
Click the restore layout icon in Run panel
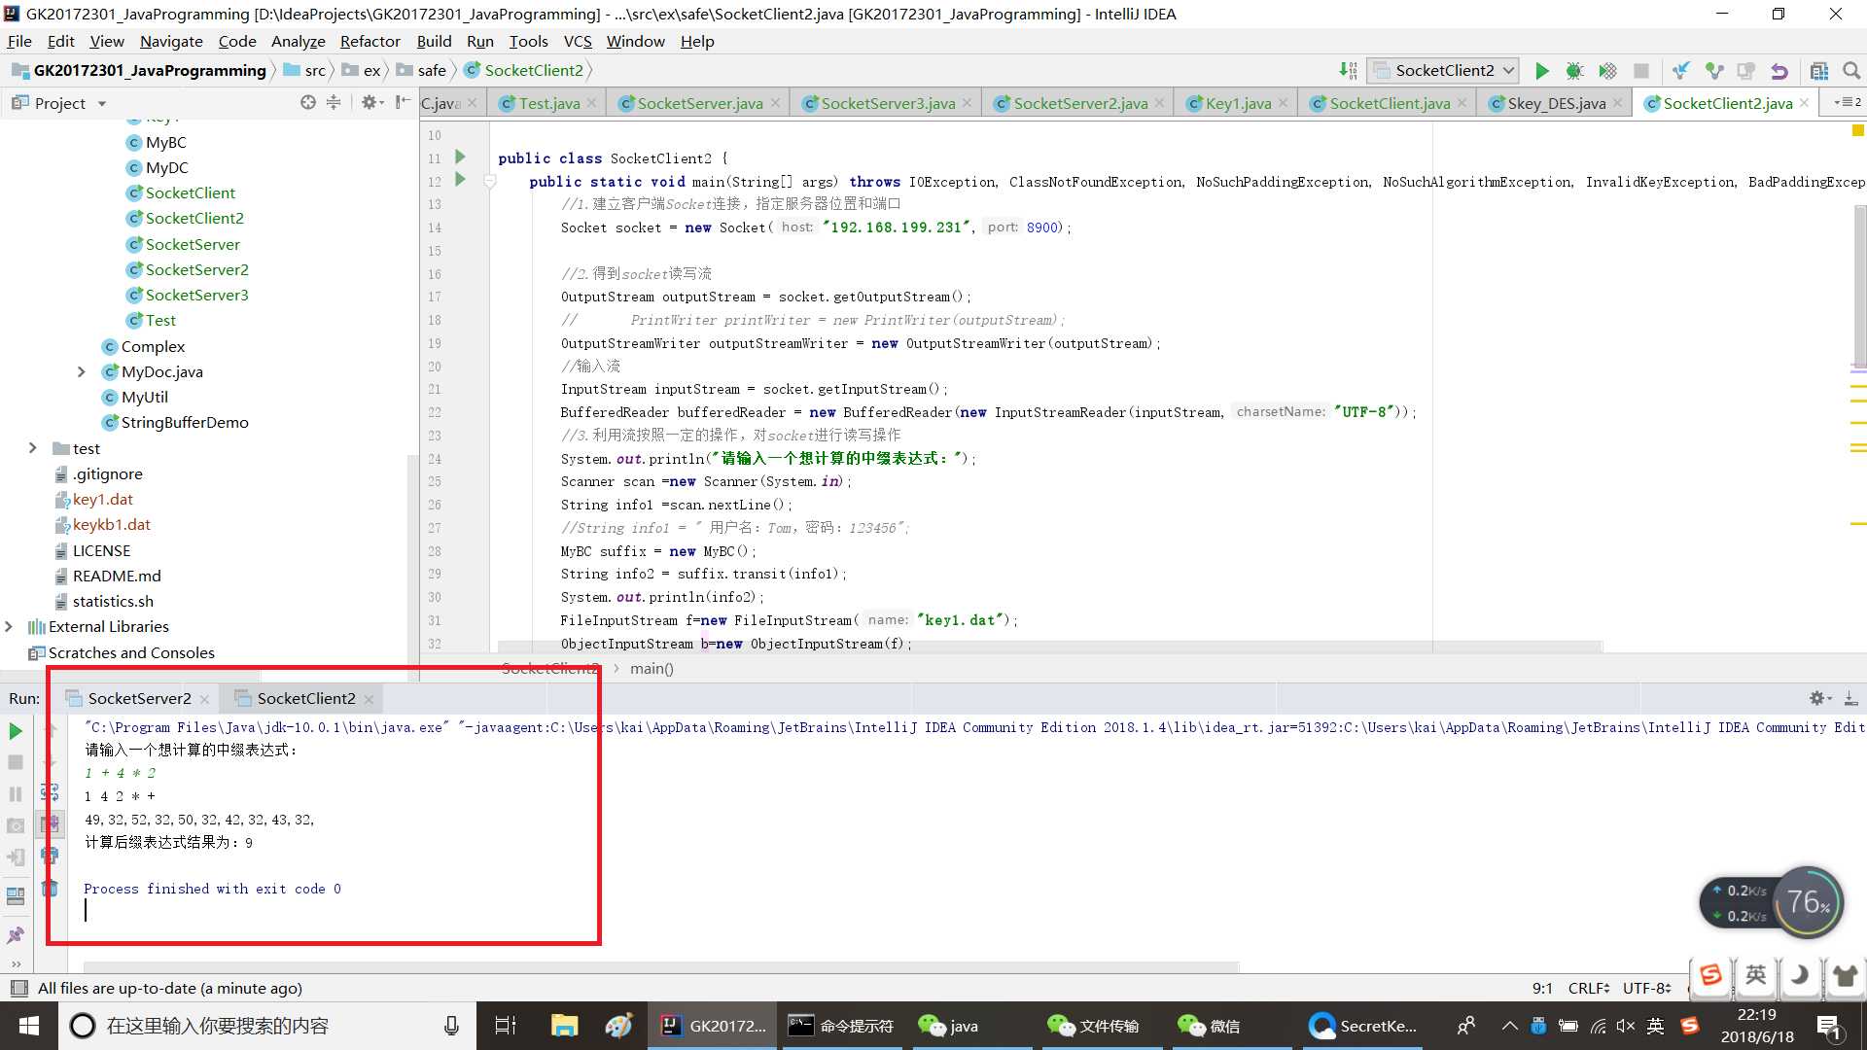(16, 896)
